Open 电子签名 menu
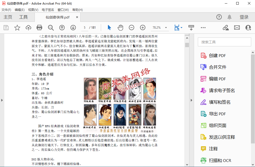The width and height of the screenshot is (255, 167). (48, 10)
